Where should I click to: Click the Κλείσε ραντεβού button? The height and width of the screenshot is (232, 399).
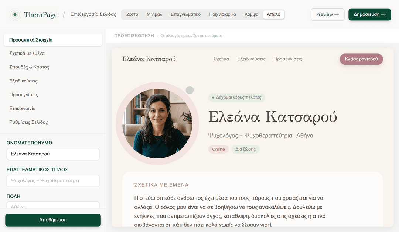361,59
